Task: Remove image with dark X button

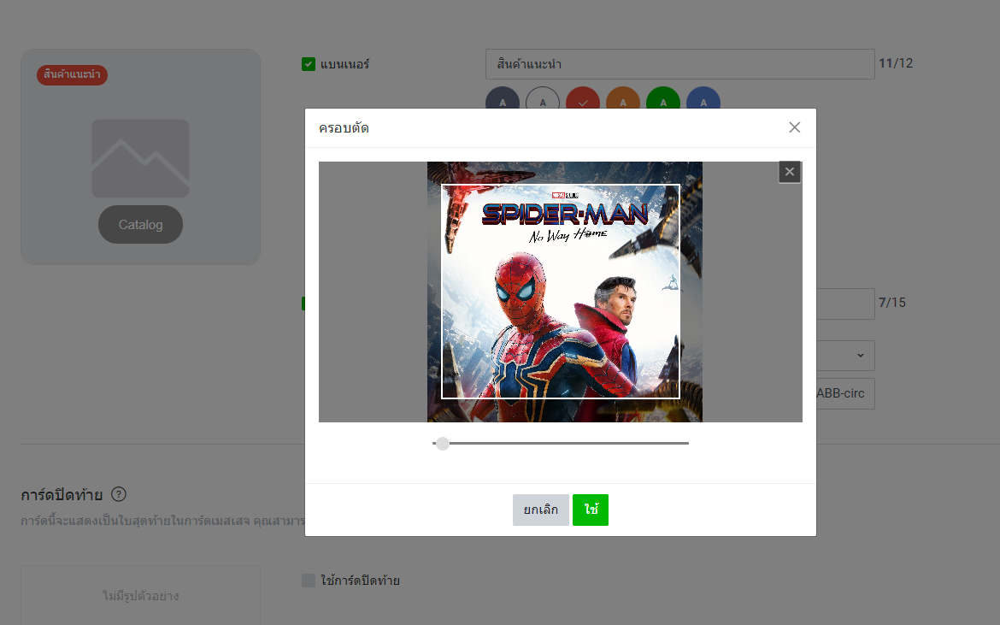Action: pos(789,172)
